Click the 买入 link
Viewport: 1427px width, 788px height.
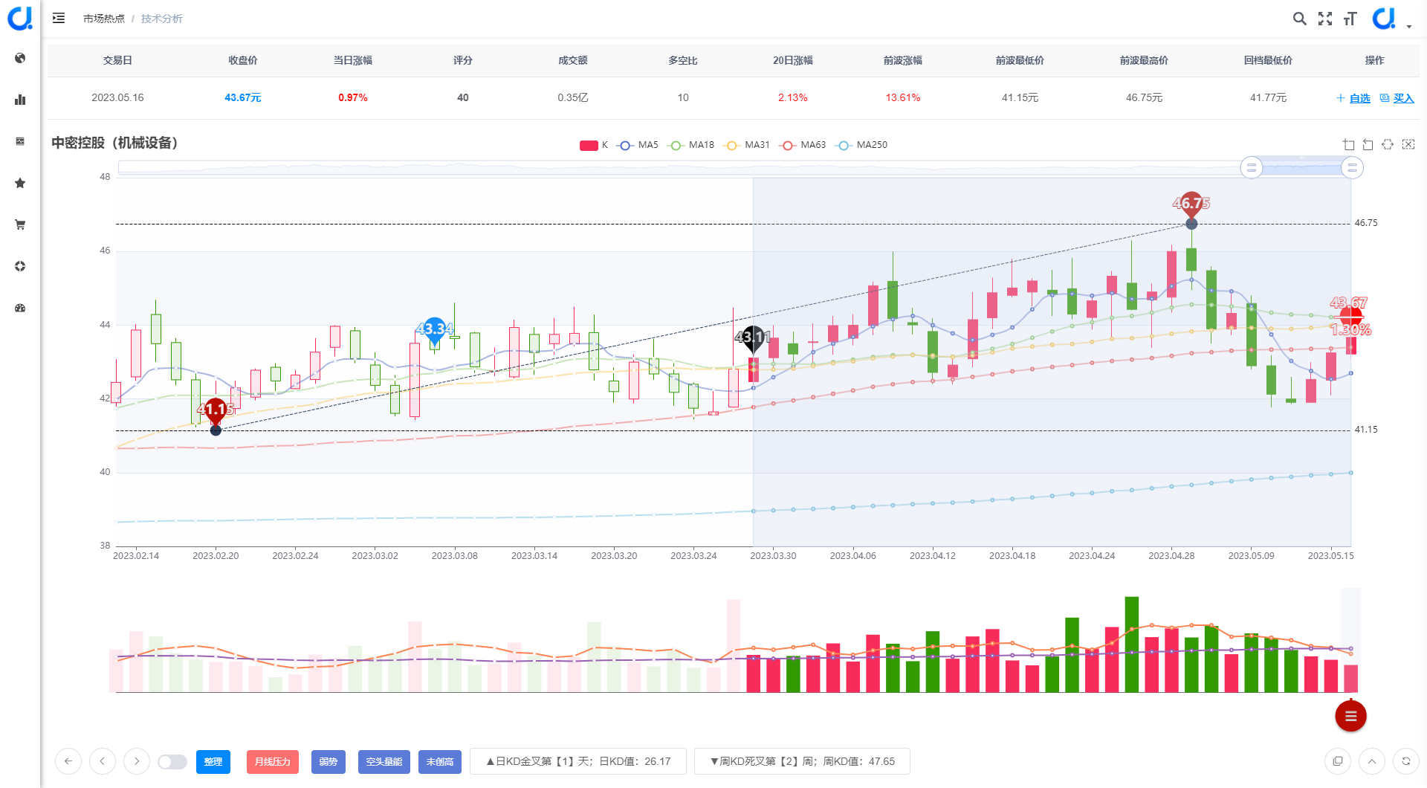[1397, 98]
